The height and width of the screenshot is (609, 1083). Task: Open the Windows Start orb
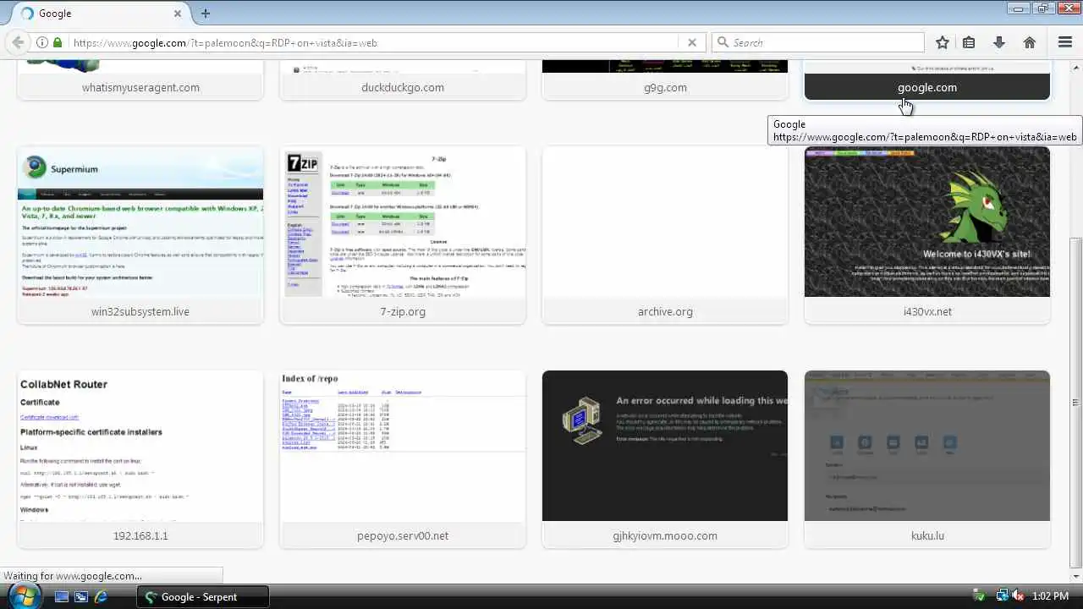coord(23,596)
